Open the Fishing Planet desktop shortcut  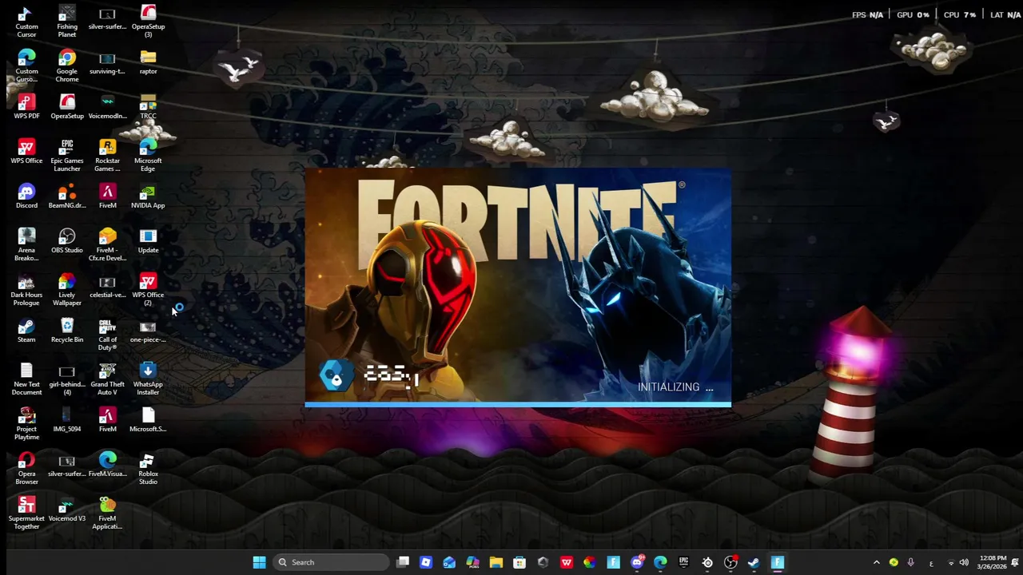[x=67, y=22]
